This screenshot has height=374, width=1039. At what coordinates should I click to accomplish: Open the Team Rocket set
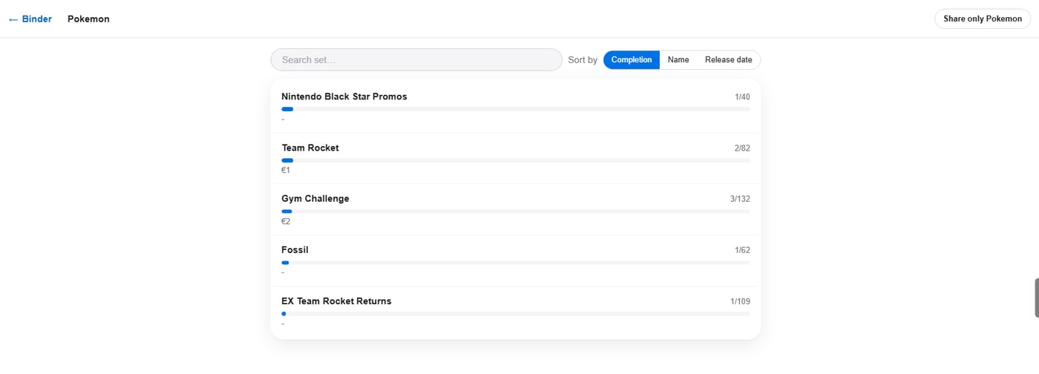coord(516,159)
